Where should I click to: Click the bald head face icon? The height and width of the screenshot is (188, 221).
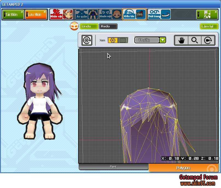click(117, 14)
